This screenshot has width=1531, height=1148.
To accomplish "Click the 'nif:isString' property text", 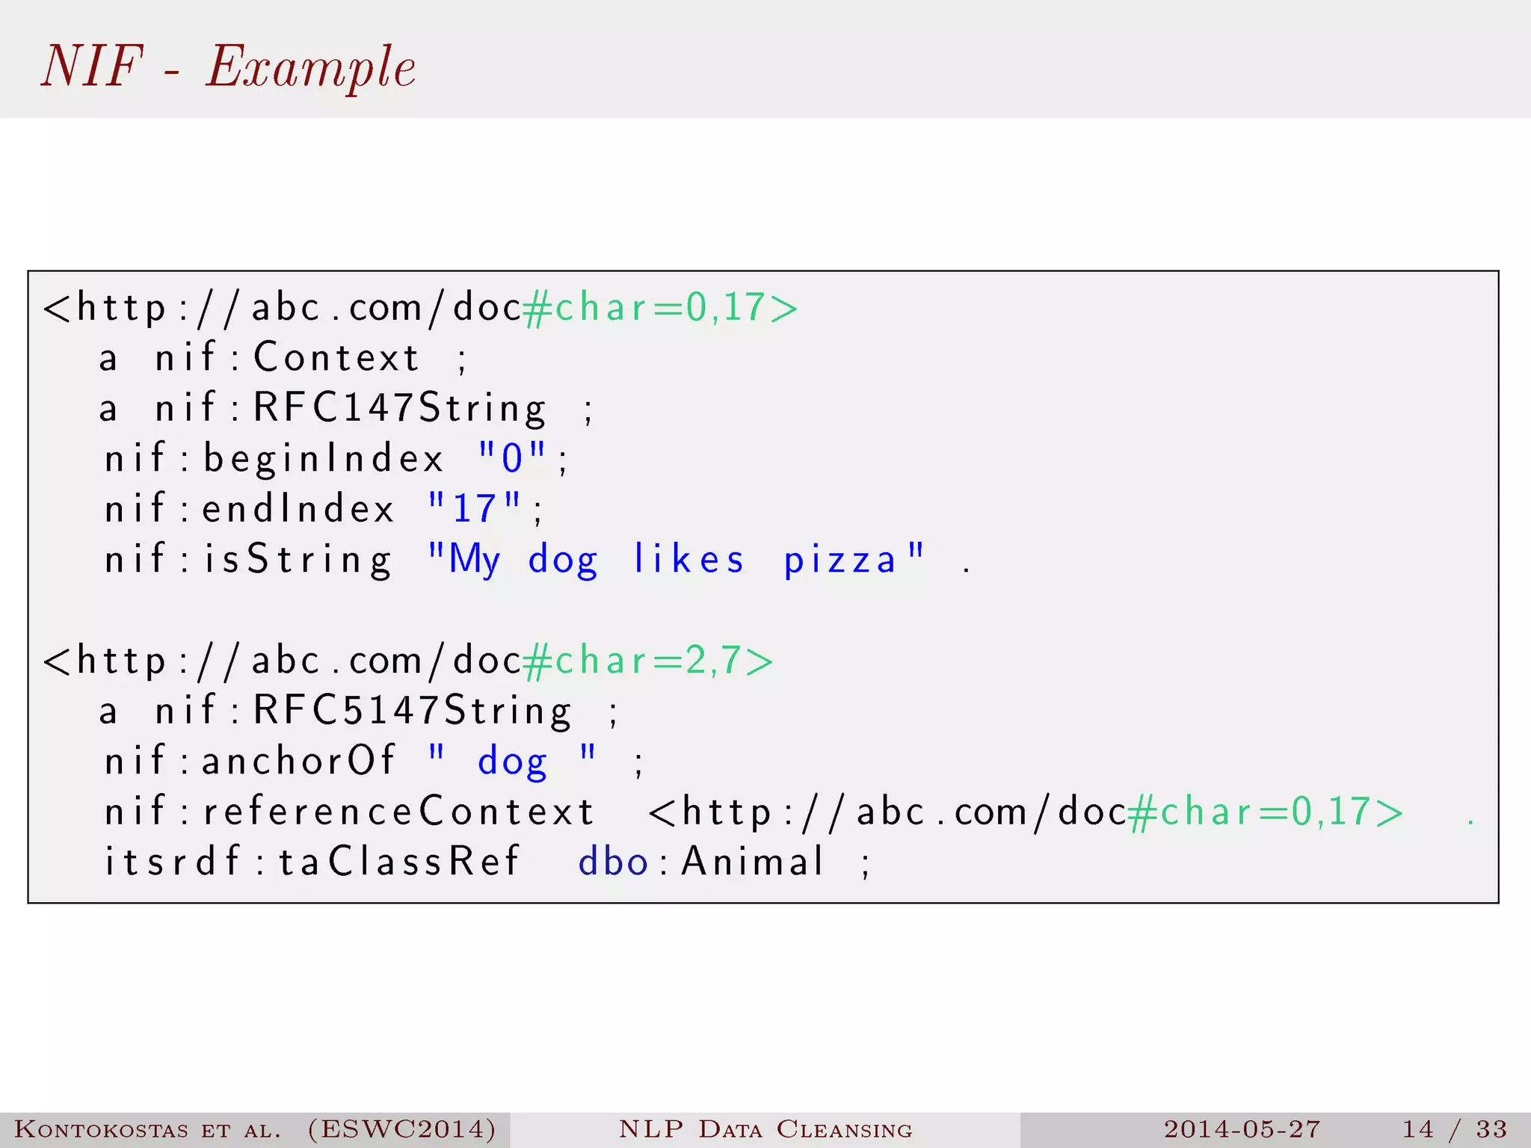I will pos(248,560).
